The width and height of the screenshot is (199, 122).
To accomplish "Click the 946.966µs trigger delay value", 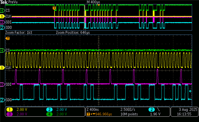I will (x=104, y=114).
